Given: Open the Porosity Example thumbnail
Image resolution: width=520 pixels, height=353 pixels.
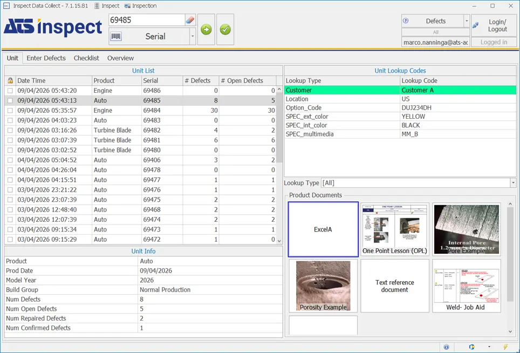Looking at the screenshot, I should tap(323, 286).
